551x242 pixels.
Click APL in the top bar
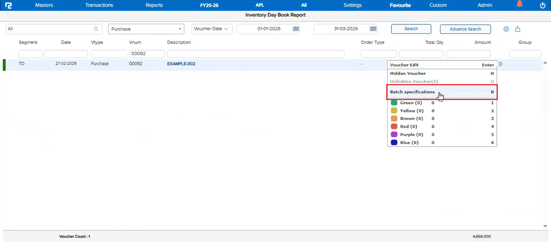[260, 5]
